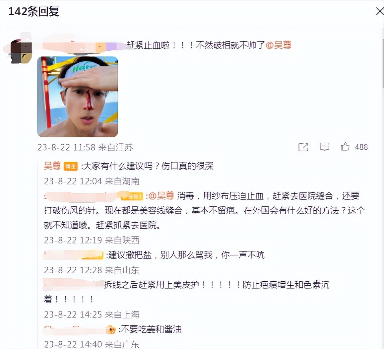Click the timestamp 23-8-22 11:58 来自江苏
This screenshot has width=384, height=349.
tap(85, 147)
